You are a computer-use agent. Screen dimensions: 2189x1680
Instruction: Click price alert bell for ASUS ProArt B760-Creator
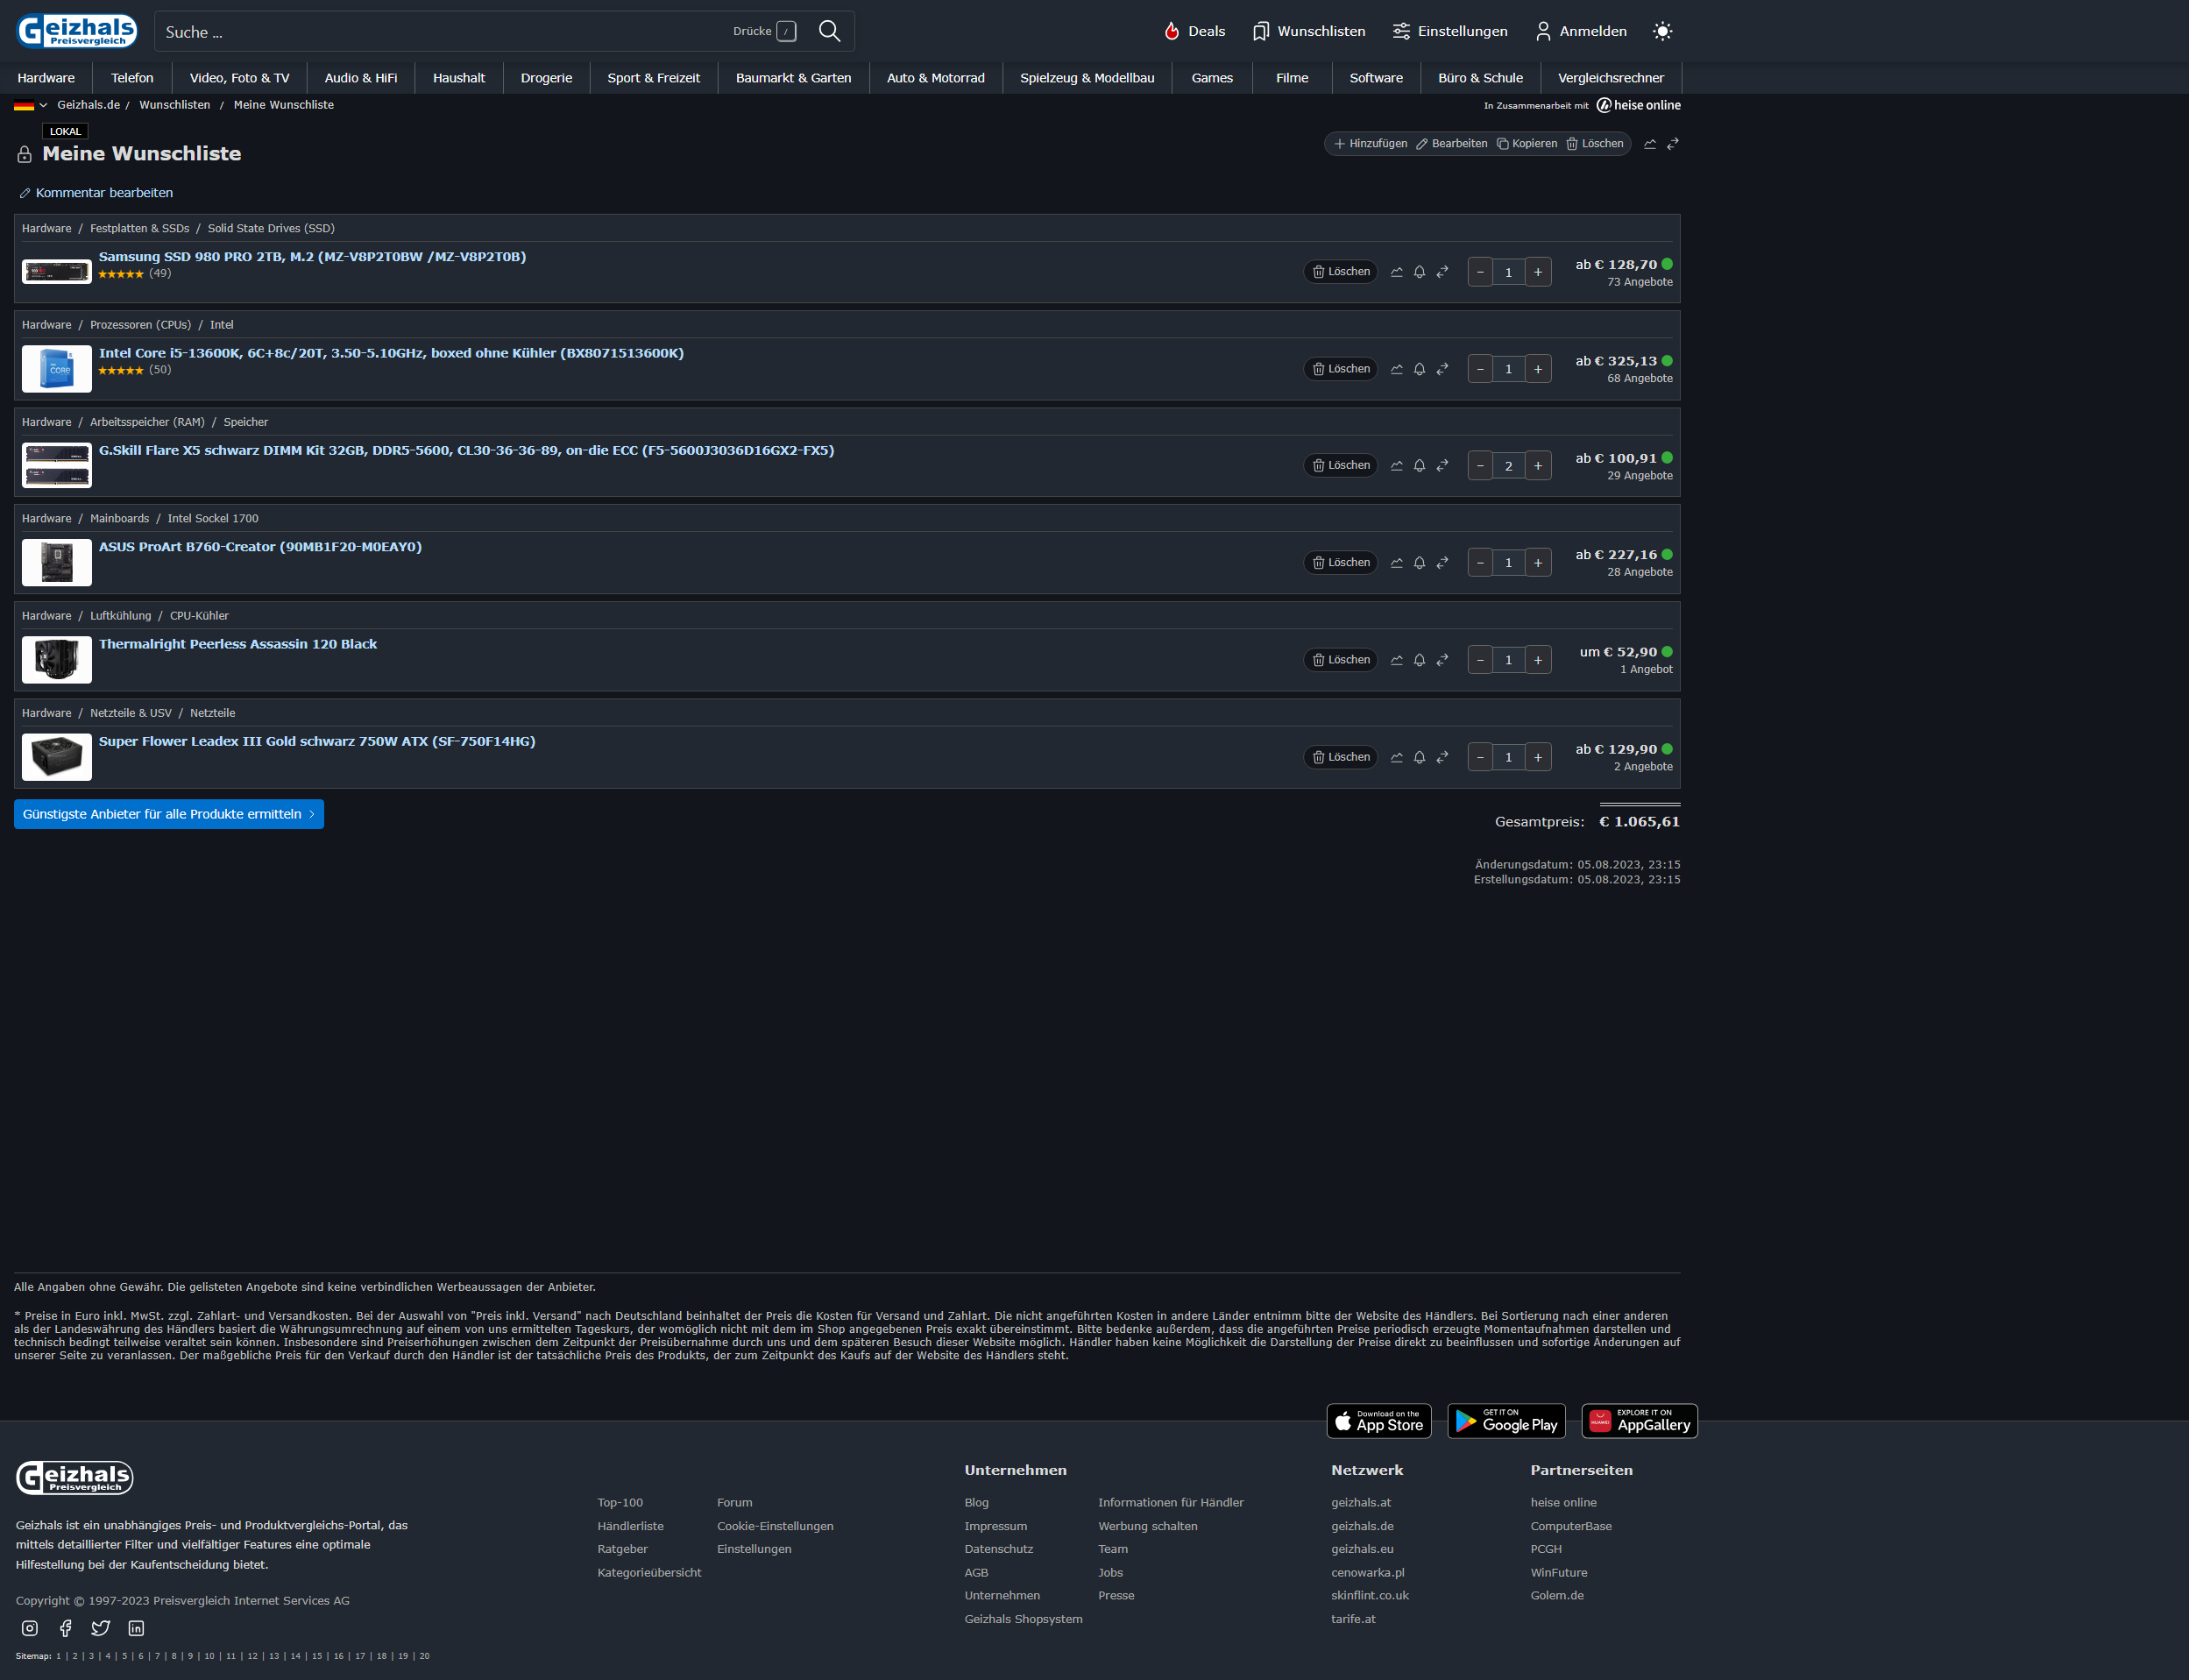(x=1419, y=563)
